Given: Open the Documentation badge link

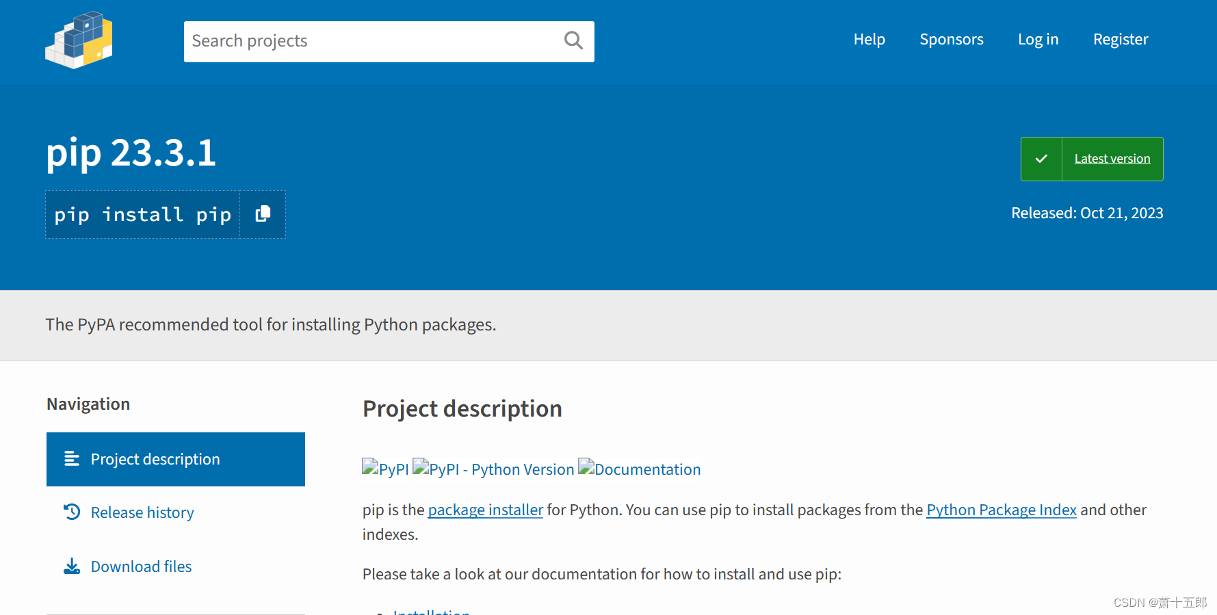Looking at the screenshot, I should click(x=640, y=469).
